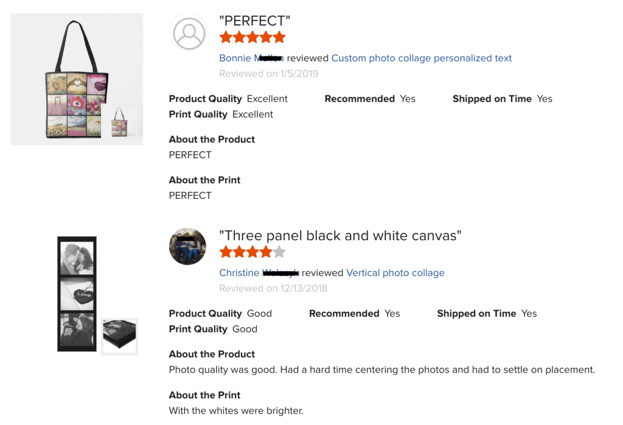Click "Reviewed on 1/5/2019" date text
The height and width of the screenshot is (425, 623).
(268, 74)
